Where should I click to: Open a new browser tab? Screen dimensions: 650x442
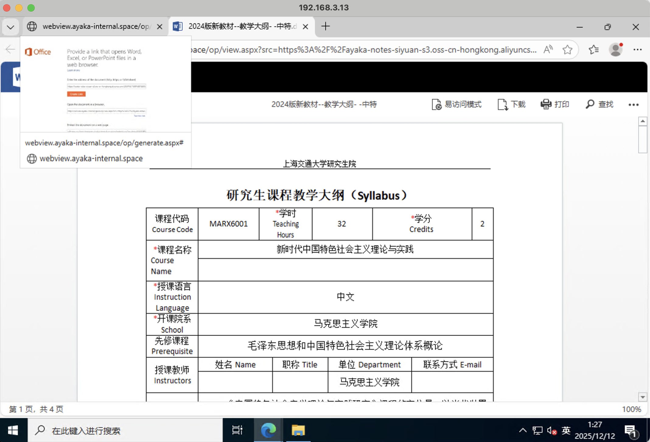coord(325,26)
